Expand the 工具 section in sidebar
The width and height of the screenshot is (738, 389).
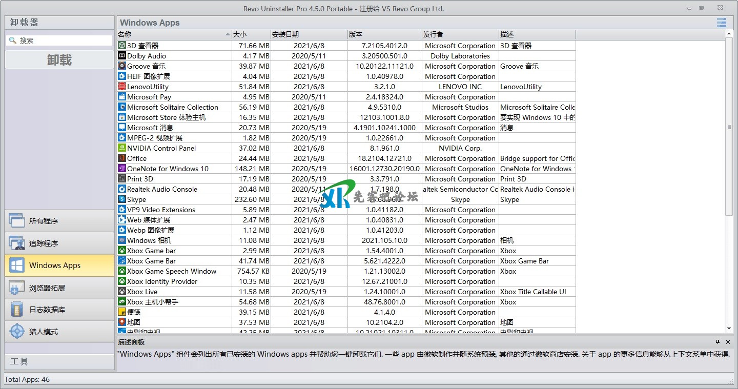[59, 361]
